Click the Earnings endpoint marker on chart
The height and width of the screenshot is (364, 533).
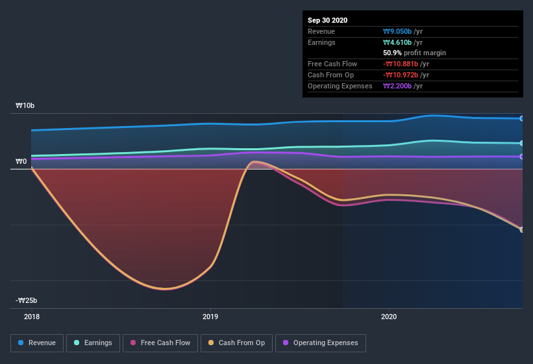522,143
